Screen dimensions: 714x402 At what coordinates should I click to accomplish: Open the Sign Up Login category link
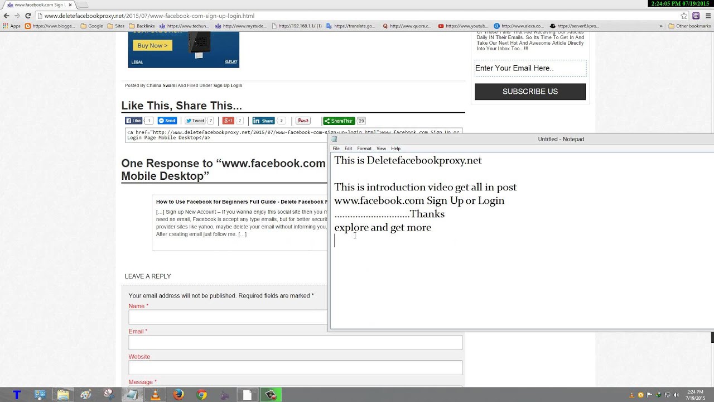pyautogui.click(x=228, y=85)
